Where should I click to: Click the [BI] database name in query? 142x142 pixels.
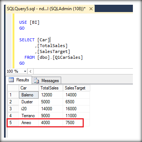coord(35,22)
